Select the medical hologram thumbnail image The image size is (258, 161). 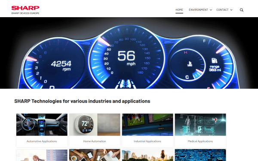pyautogui.click(x=200, y=125)
